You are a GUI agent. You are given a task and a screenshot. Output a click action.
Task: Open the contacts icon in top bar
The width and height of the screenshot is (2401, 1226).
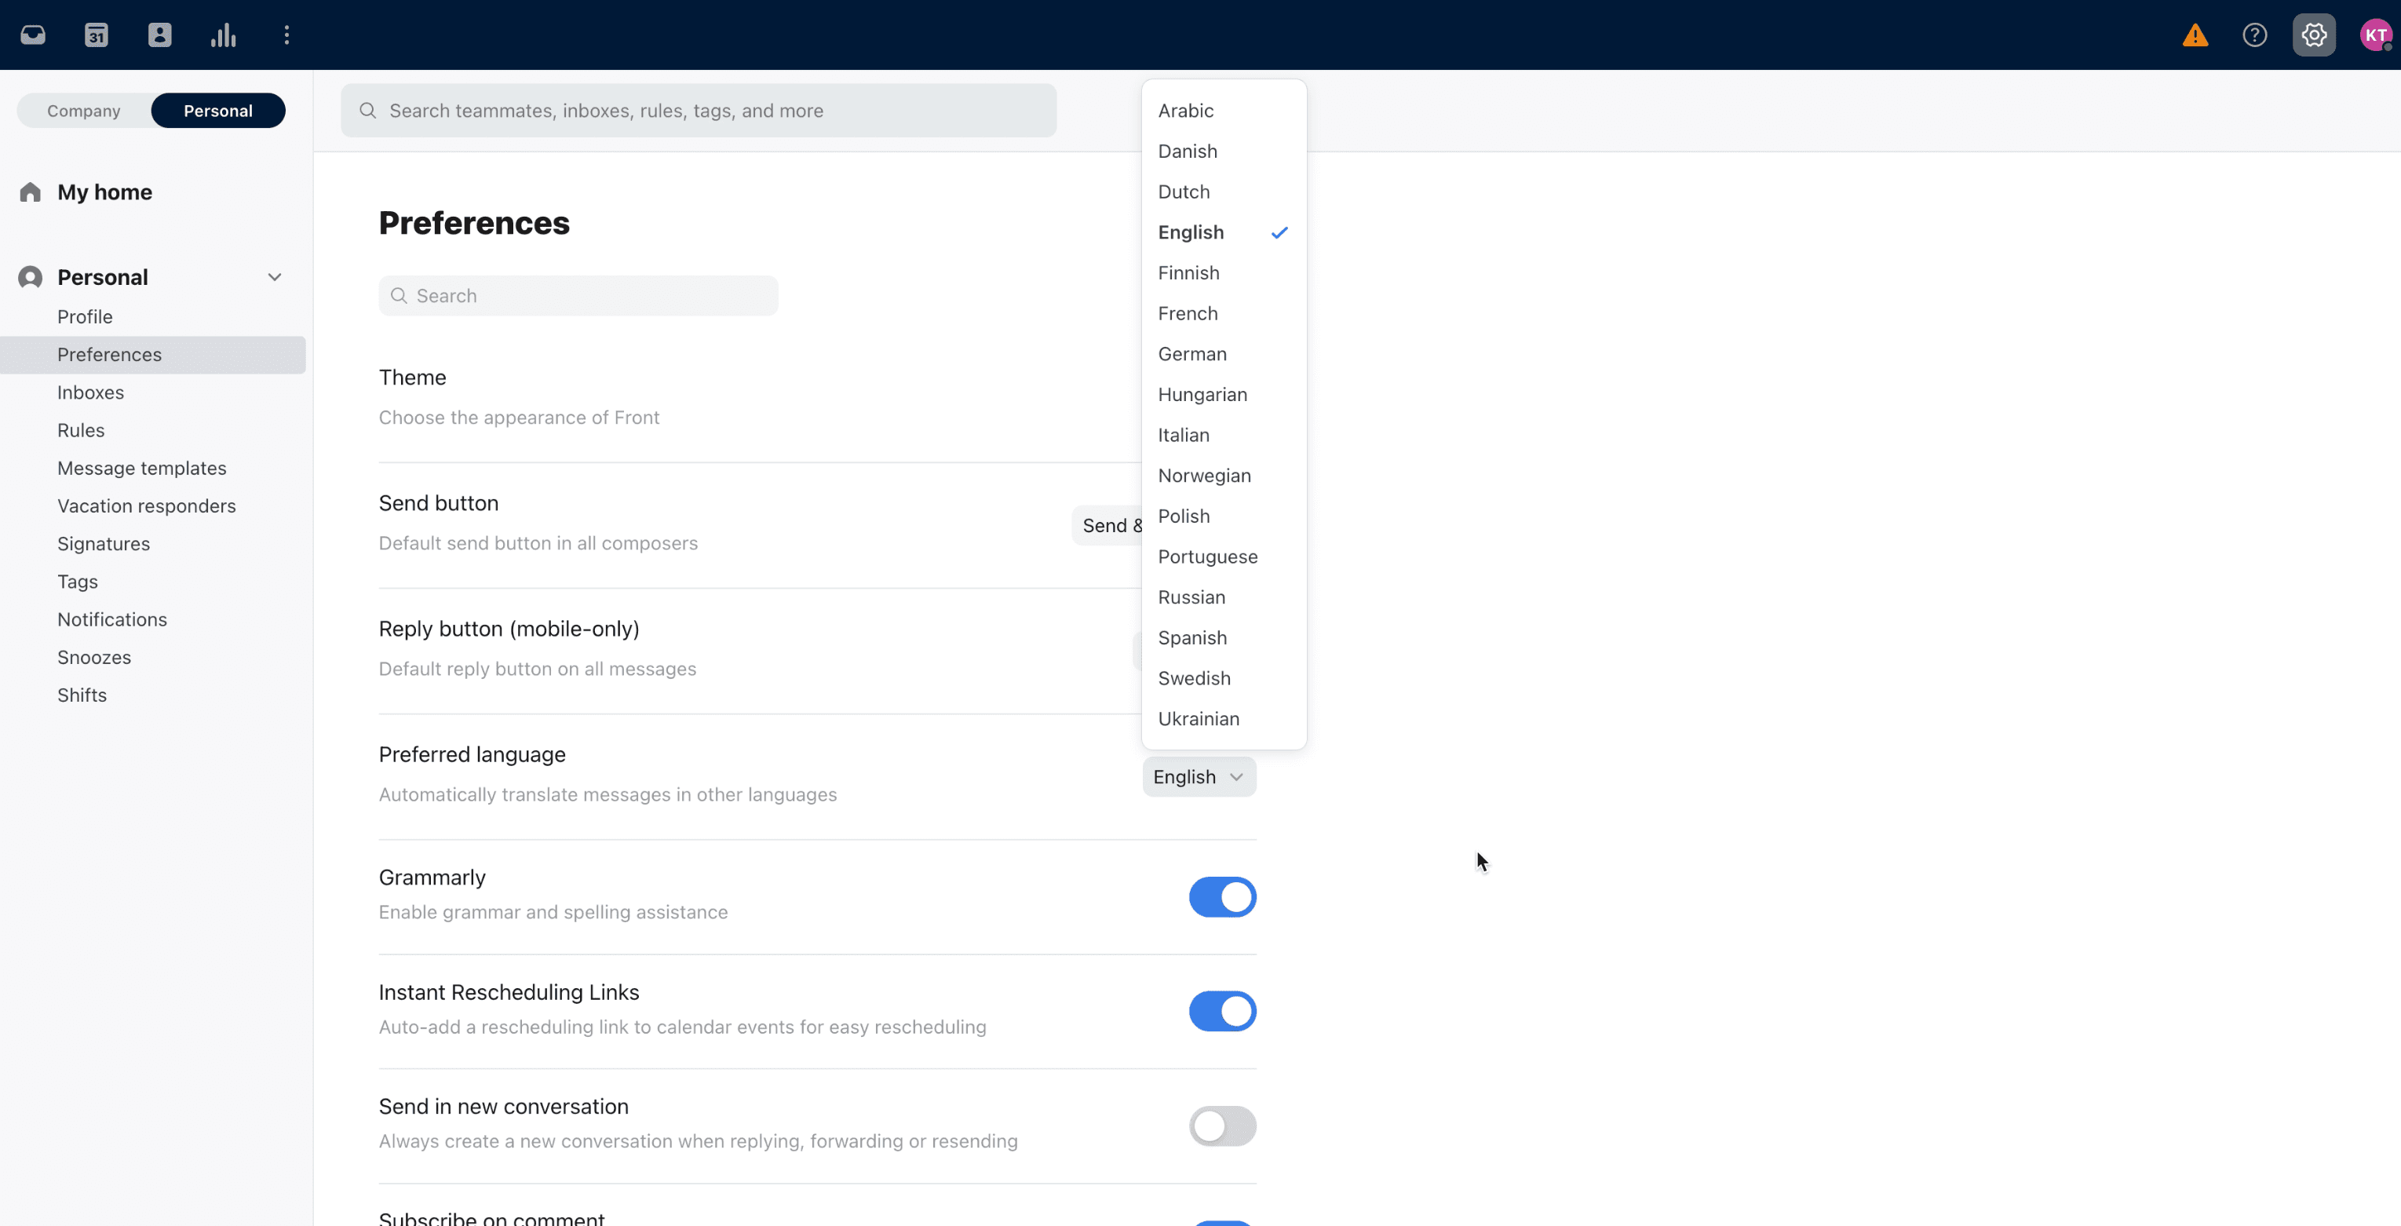pyautogui.click(x=159, y=35)
